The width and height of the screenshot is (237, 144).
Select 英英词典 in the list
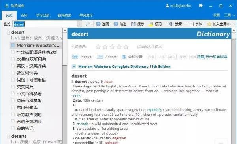click(x=25, y=87)
